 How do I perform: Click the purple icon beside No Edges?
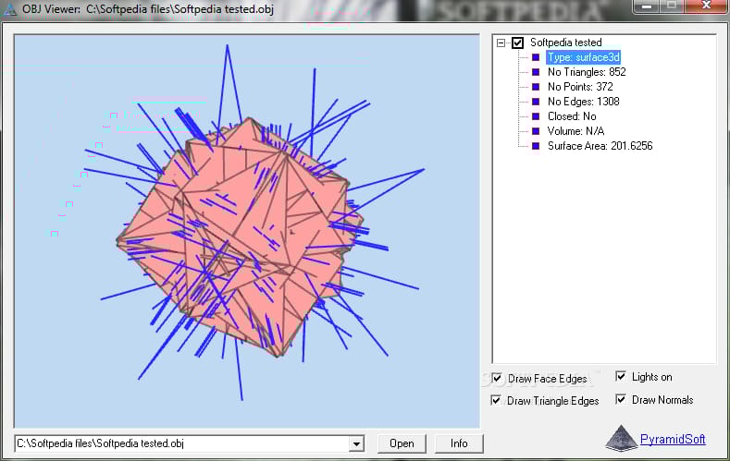[536, 102]
